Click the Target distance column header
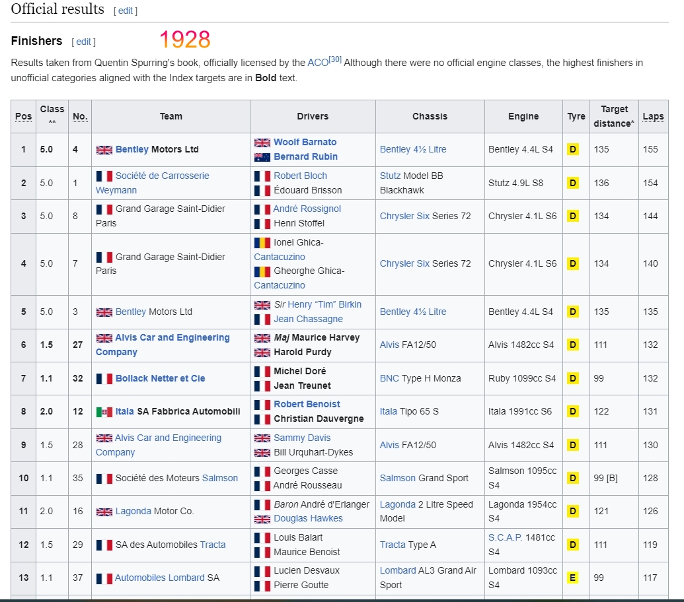The image size is (684, 602). tap(614, 117)
